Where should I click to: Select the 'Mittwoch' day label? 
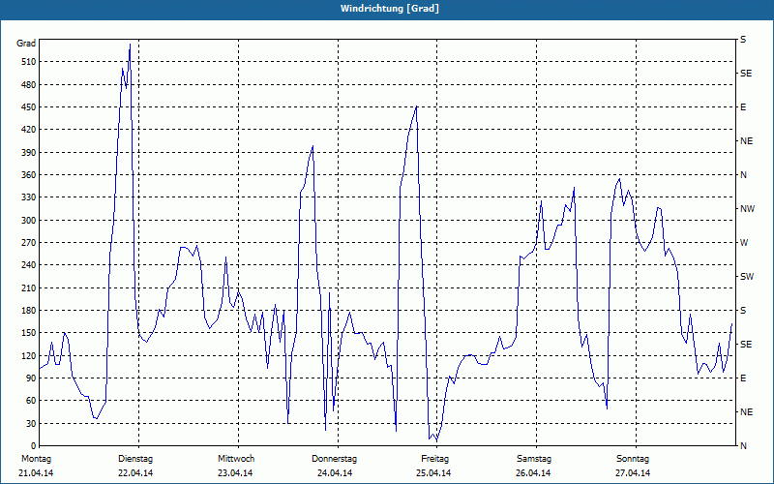pyautogui.click(x=236, y=459)
